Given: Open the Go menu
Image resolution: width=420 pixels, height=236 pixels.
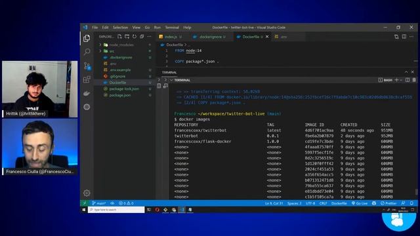Looking at the screenshot, I should click(x=147, y=28).
